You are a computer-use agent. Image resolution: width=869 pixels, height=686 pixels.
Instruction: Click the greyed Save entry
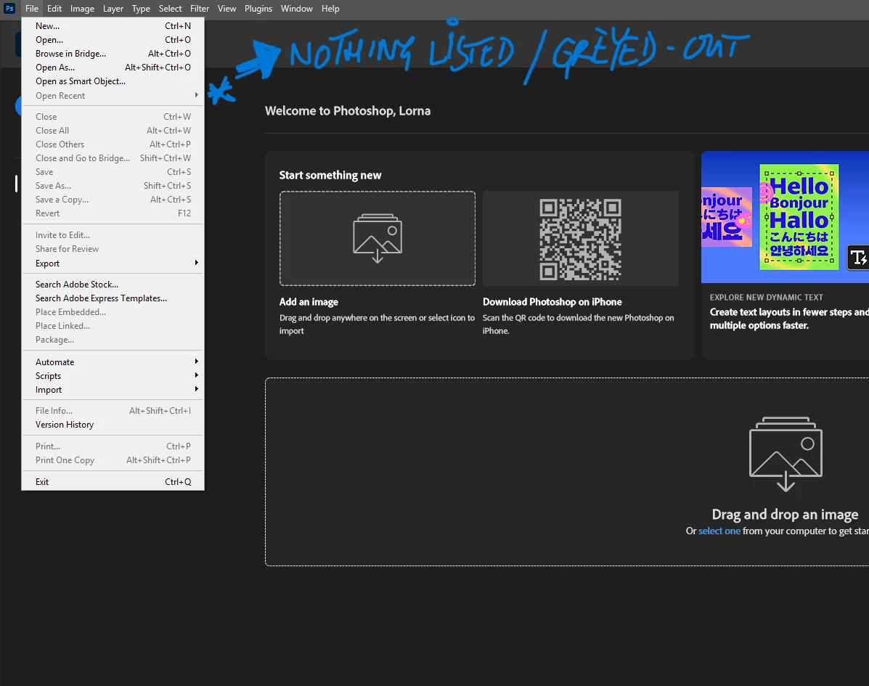[x=113, y=172]
